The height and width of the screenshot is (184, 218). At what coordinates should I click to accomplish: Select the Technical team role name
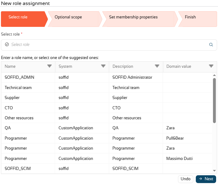tap(18, 87)
